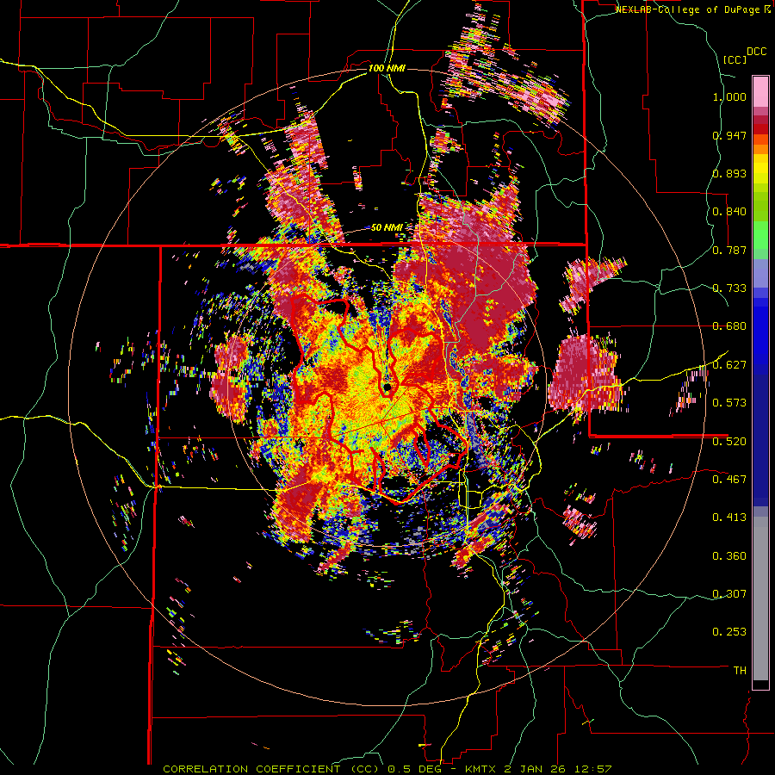
Task: Click the 0.413 scale value
Action: [729, 518]
